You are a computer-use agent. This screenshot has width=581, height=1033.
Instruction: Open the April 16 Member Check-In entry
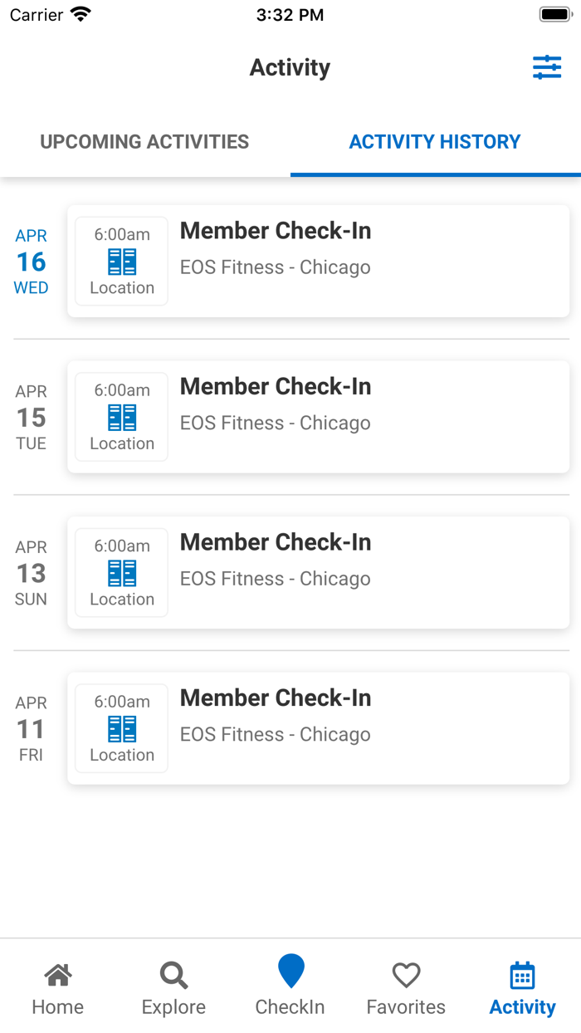pyautogui.click(x=275, y=231)
